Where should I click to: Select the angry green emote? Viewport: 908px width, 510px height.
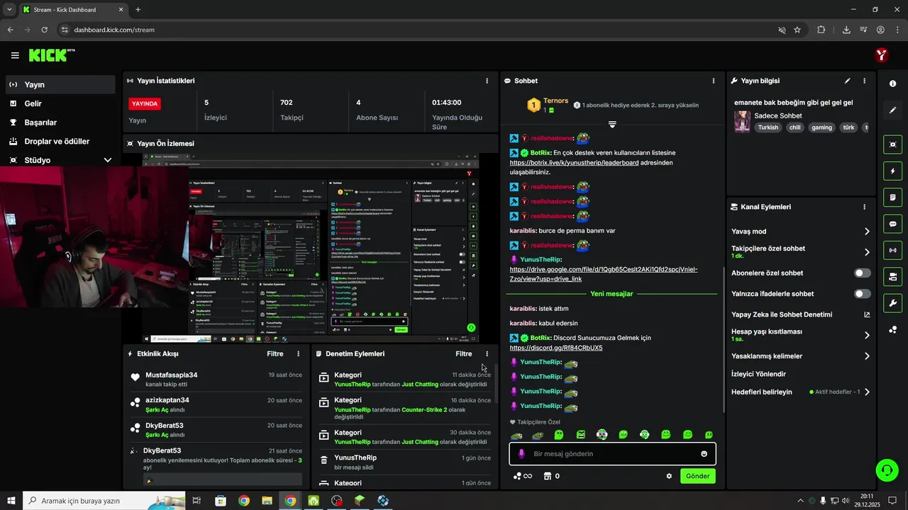coord(580,434)
